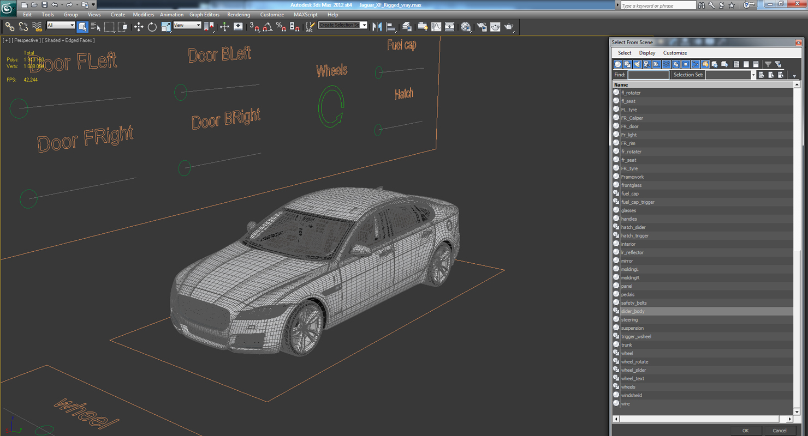Select FR_Caliper in the object list
The height and width of the screenshot is (436, 808).
(703, 118)
